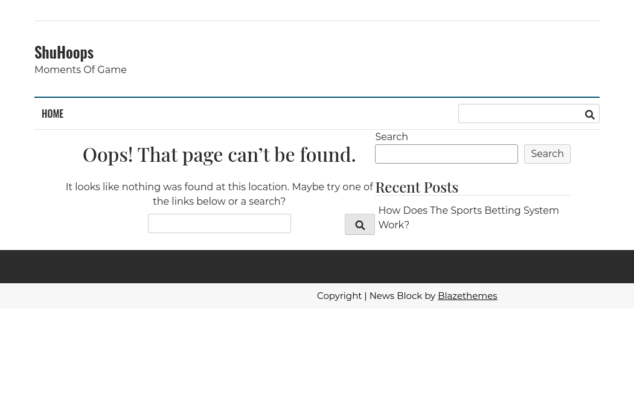Focus the header search input field
634x401 pixels.
(x=519, y=114)
